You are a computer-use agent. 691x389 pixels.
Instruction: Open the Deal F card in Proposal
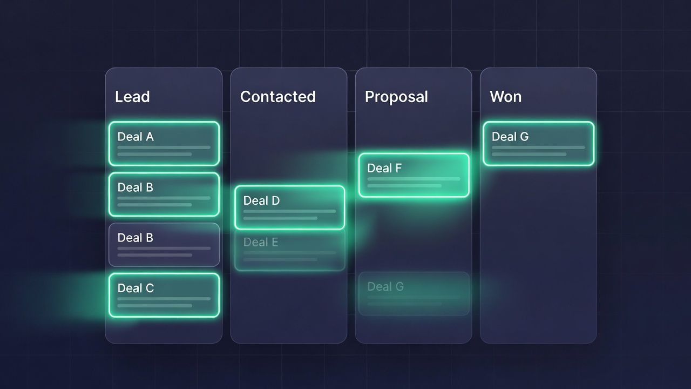pos(414,175)
